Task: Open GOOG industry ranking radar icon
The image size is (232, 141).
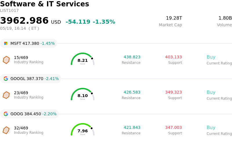Action: click(x=6, y=130)
